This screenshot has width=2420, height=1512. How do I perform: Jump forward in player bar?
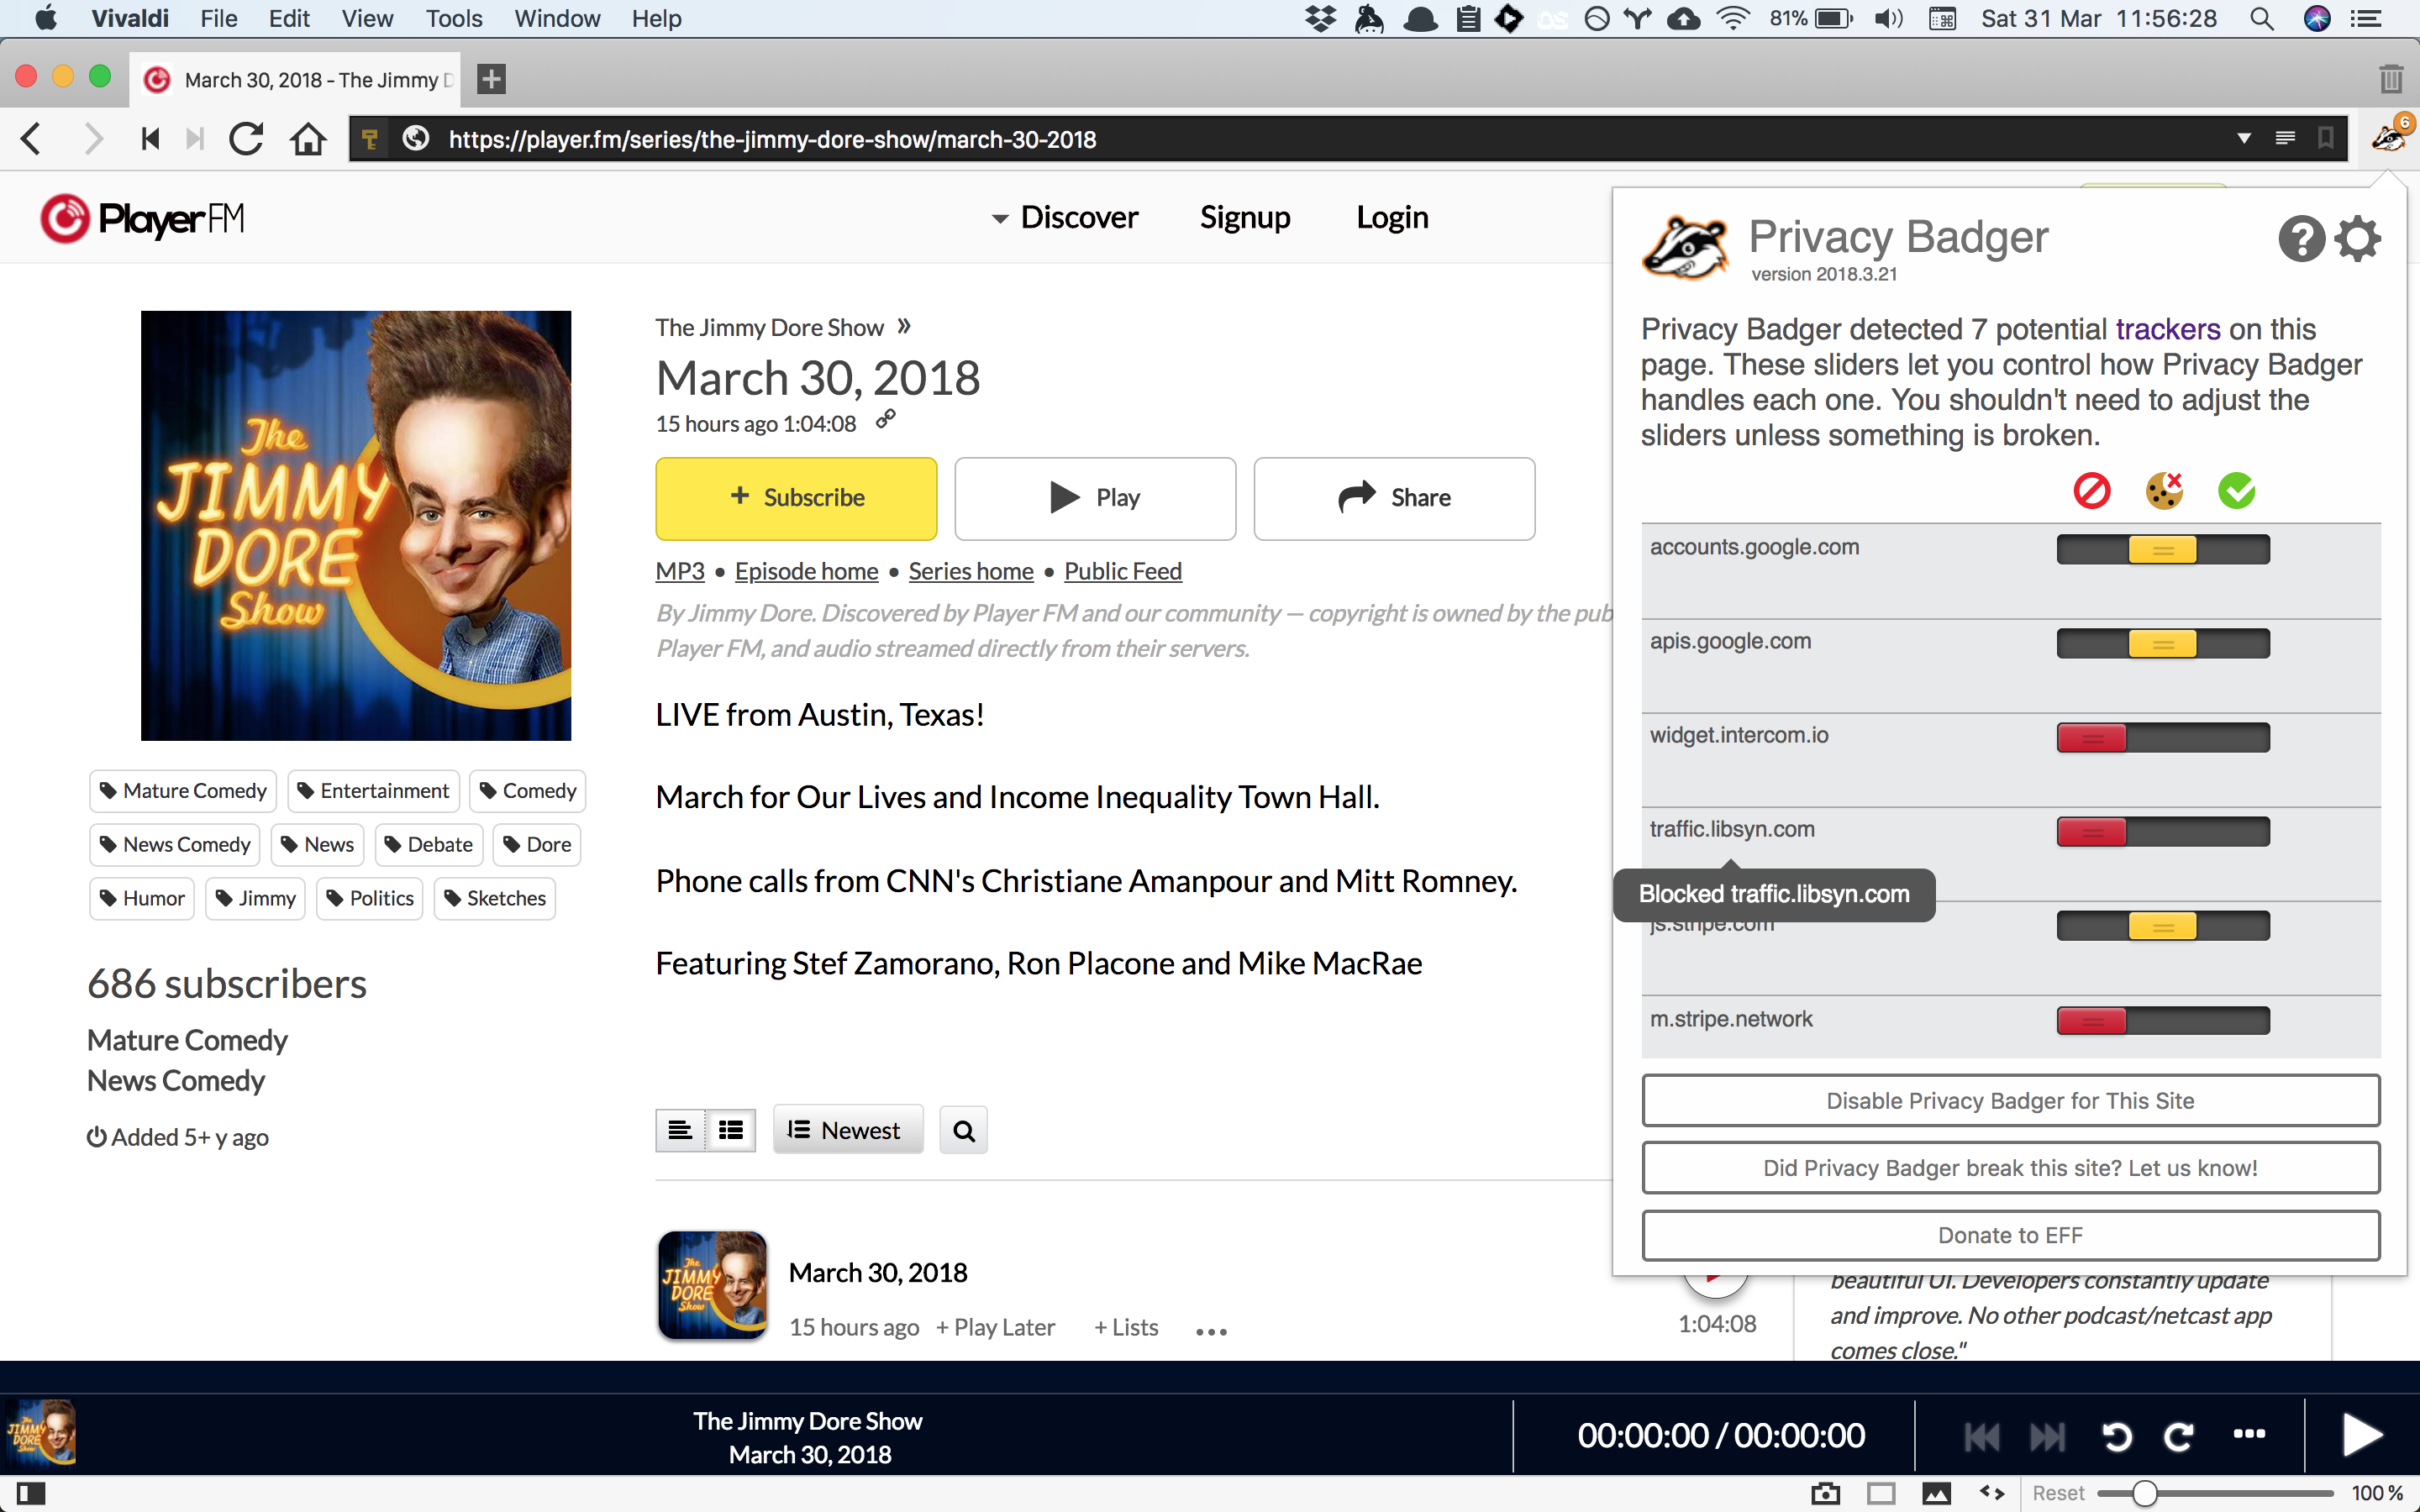coord(2179,1437)
